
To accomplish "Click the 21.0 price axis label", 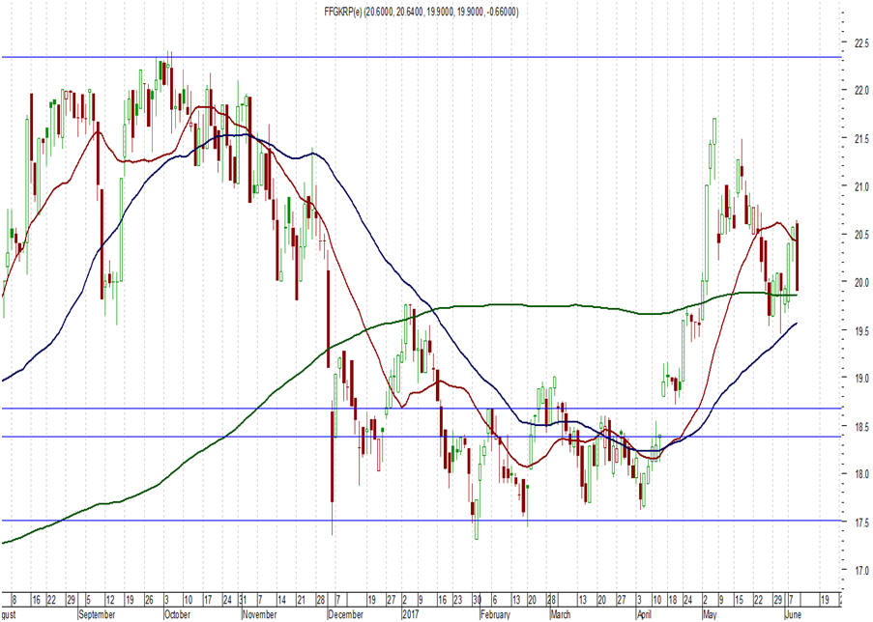I will (x=861, y=186).
